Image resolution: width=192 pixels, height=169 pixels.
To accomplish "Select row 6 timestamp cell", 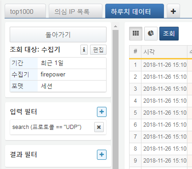I will click(164, 125).
